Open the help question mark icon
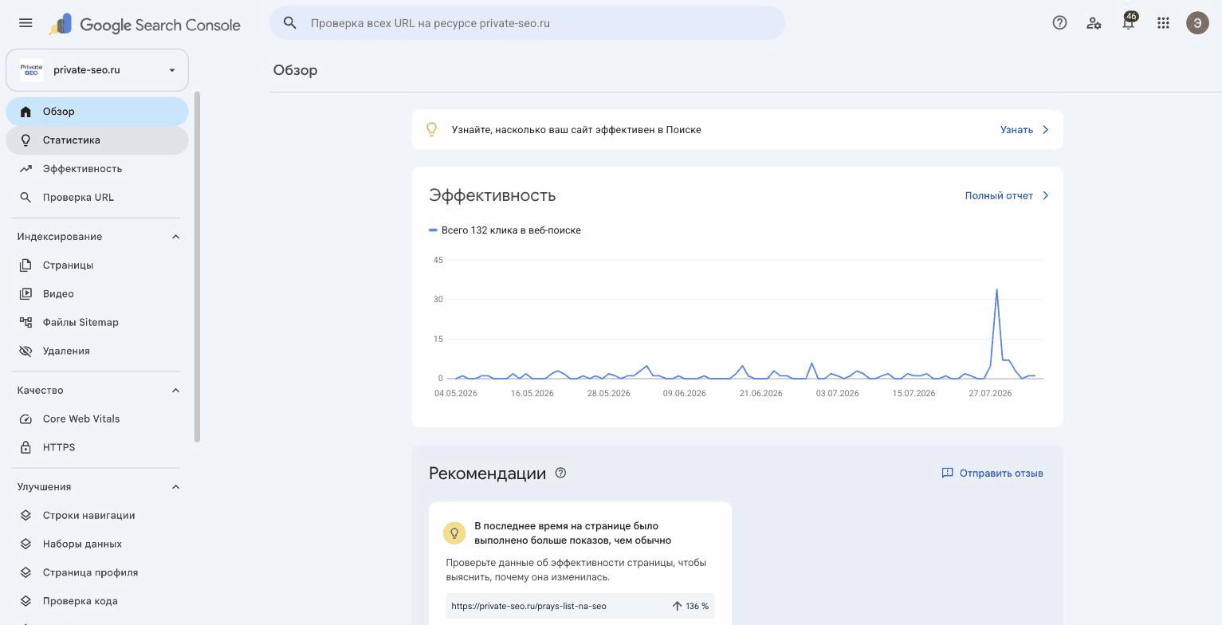This screenshot has width=1222, height=625. (x=1059, y=23)
